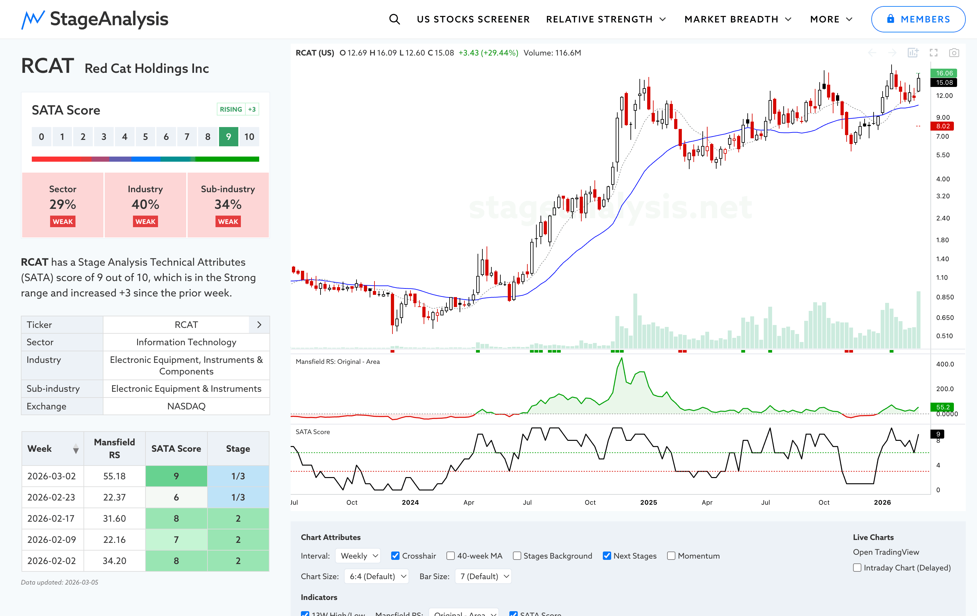Click SATA score box number 9
The width and height of the screenshot is (977, 616).
pyautogui.click(x=228, y=137)
